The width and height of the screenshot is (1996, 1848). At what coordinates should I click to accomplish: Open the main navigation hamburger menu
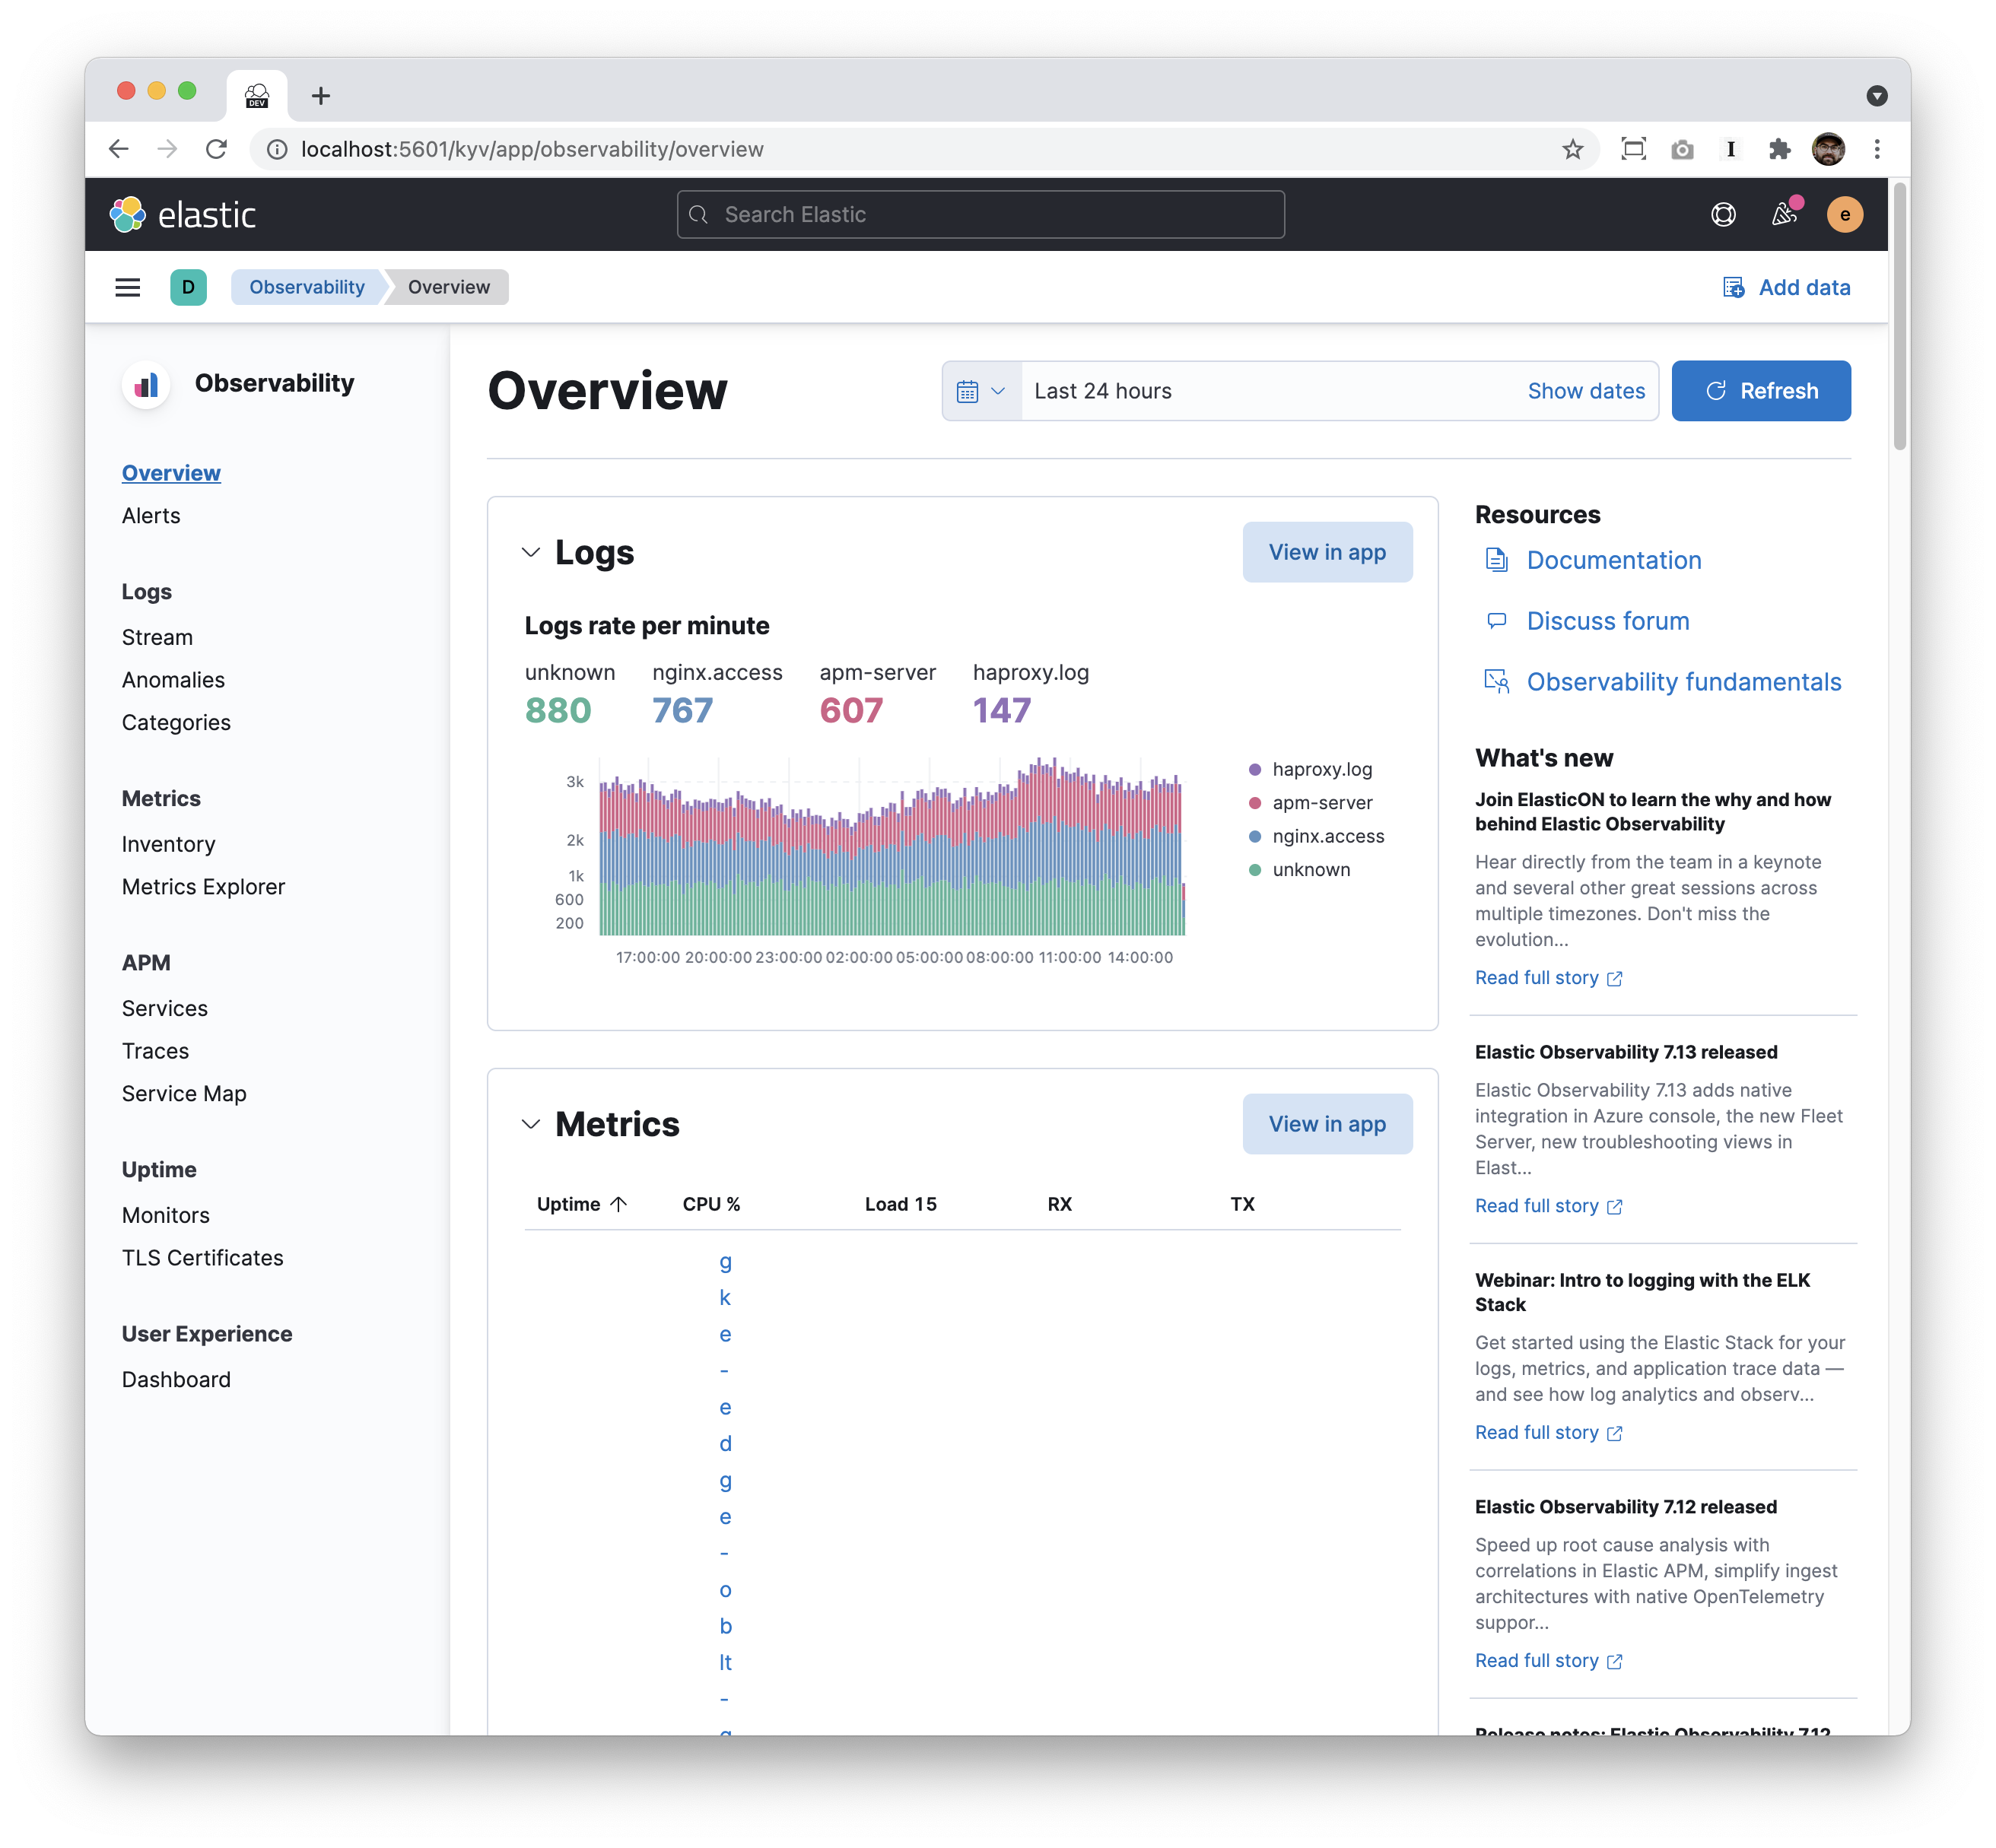(x=128, y=287)
